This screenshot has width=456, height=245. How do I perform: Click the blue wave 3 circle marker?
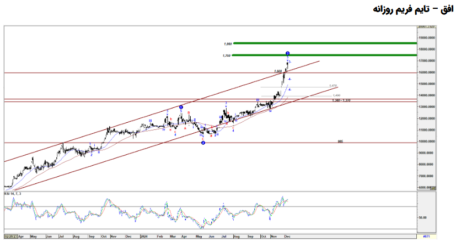point(288,53)
